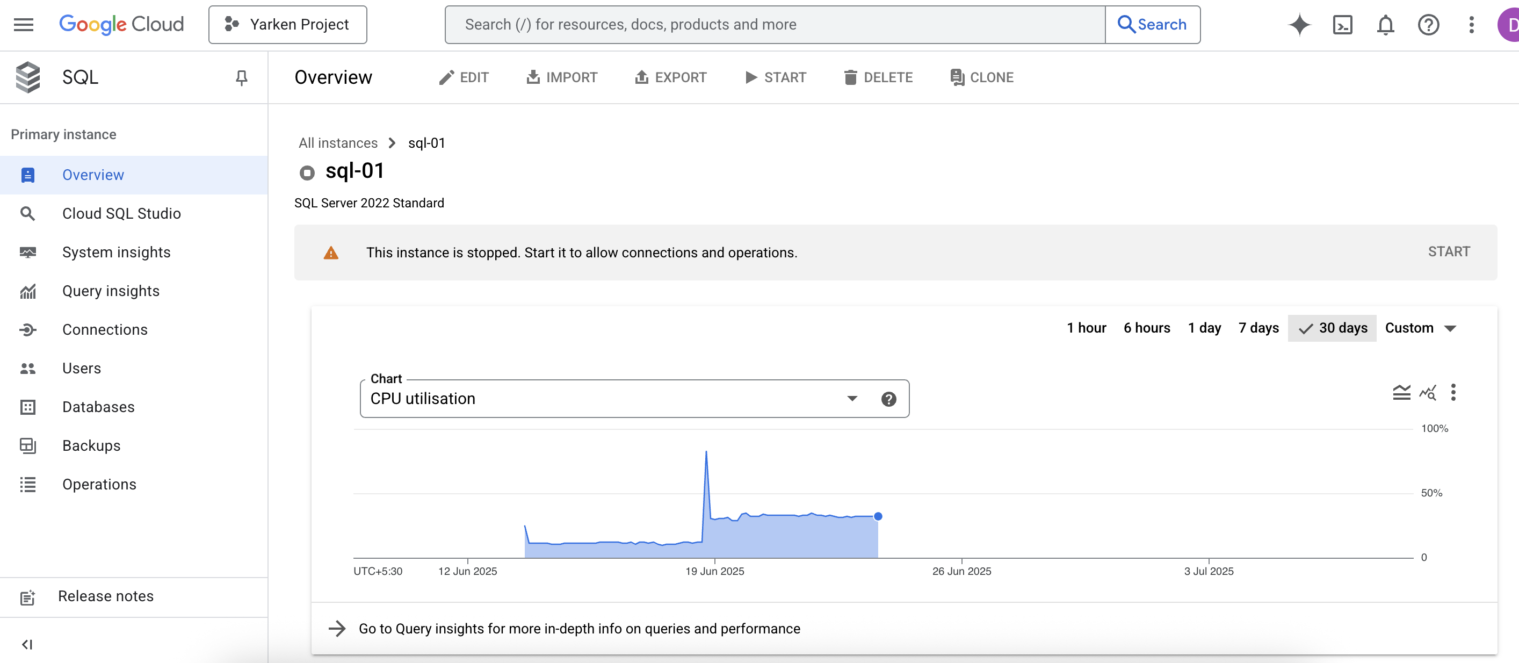The image size is (1519, 663).
Task: Open Gemini AI assistant in the toolbar
Action: click(1299, 25)
